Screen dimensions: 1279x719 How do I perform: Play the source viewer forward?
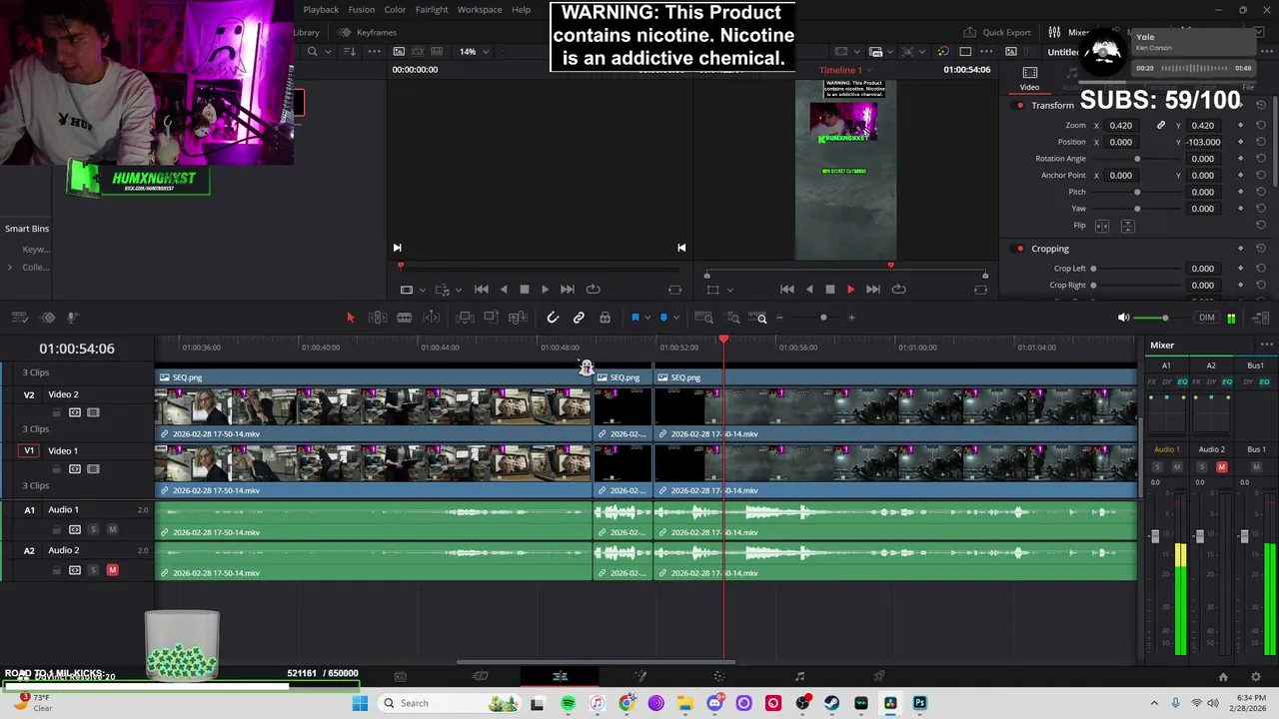click(x=545, y=290)
